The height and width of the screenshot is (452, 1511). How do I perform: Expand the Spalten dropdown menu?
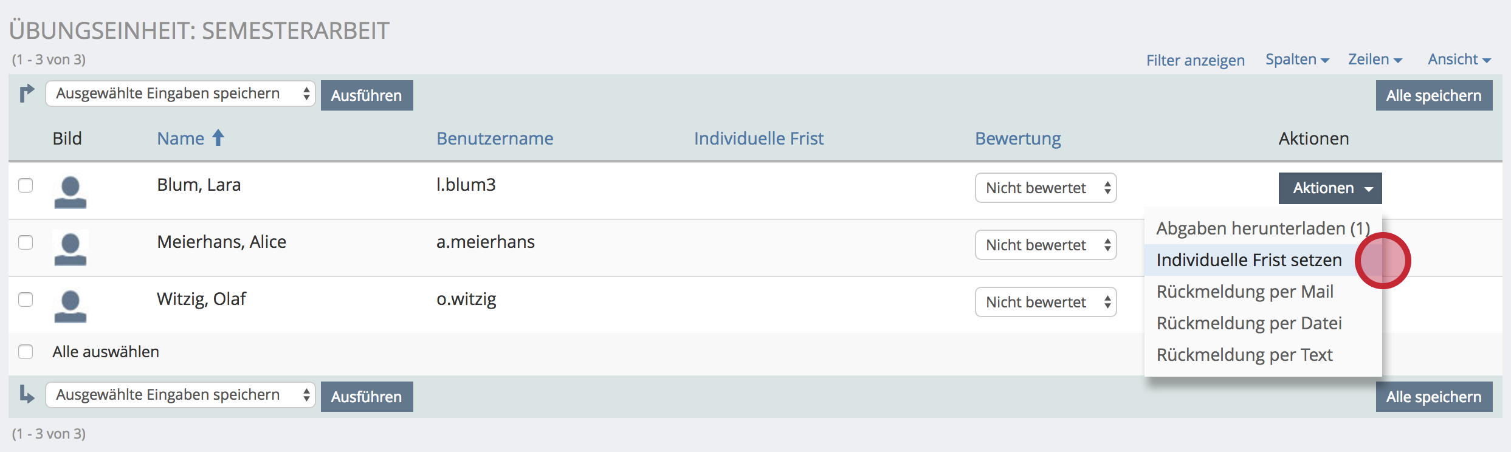(1297, 60)
